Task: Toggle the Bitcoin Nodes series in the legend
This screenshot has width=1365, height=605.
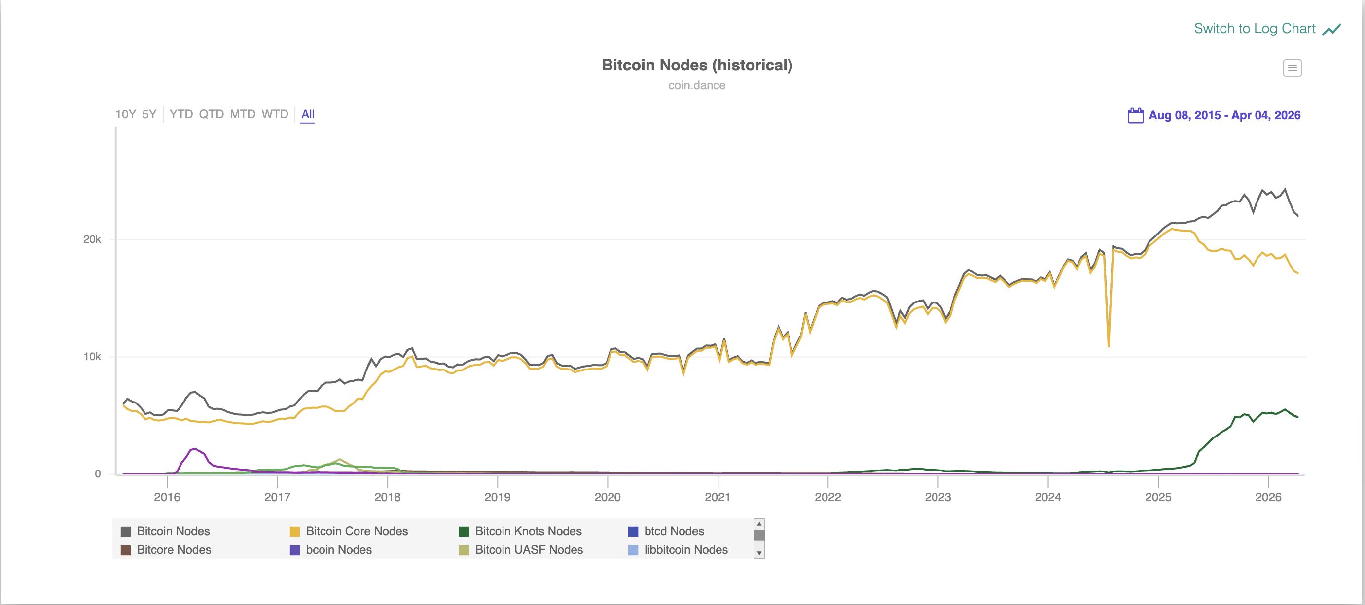Action: tap(174, 531)
